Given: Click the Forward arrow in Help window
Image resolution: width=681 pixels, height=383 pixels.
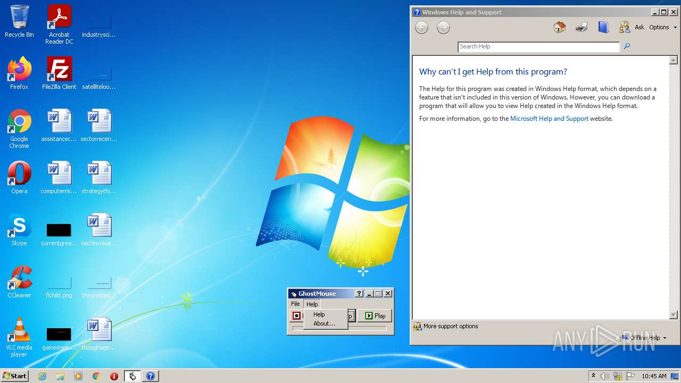Looking at the screenshot, I should coord(443,28).
